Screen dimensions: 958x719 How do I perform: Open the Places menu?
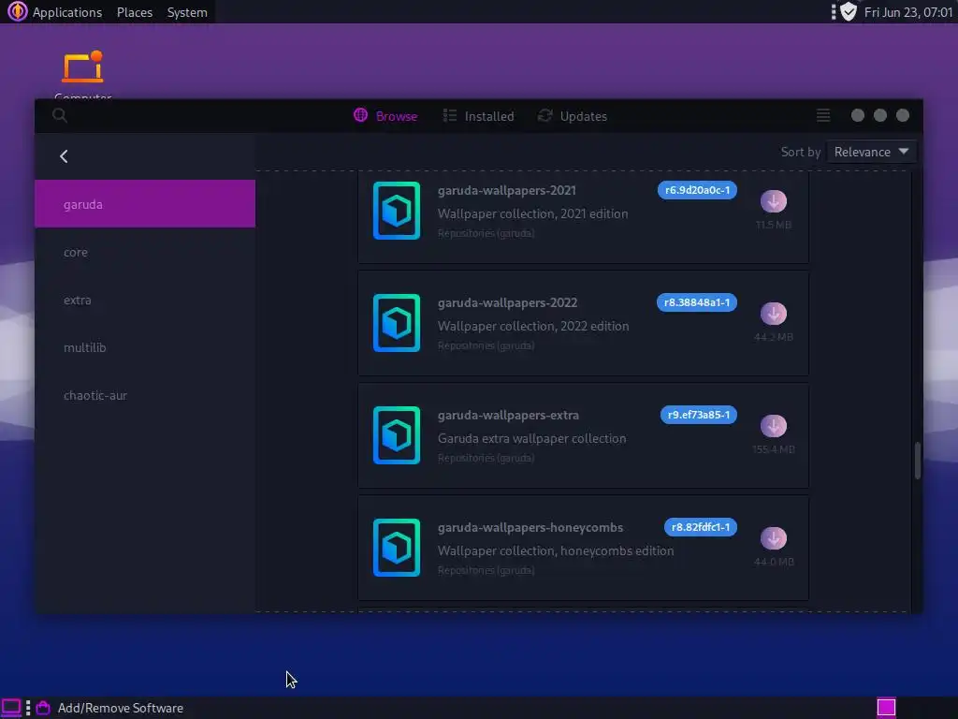coord(135,12)
